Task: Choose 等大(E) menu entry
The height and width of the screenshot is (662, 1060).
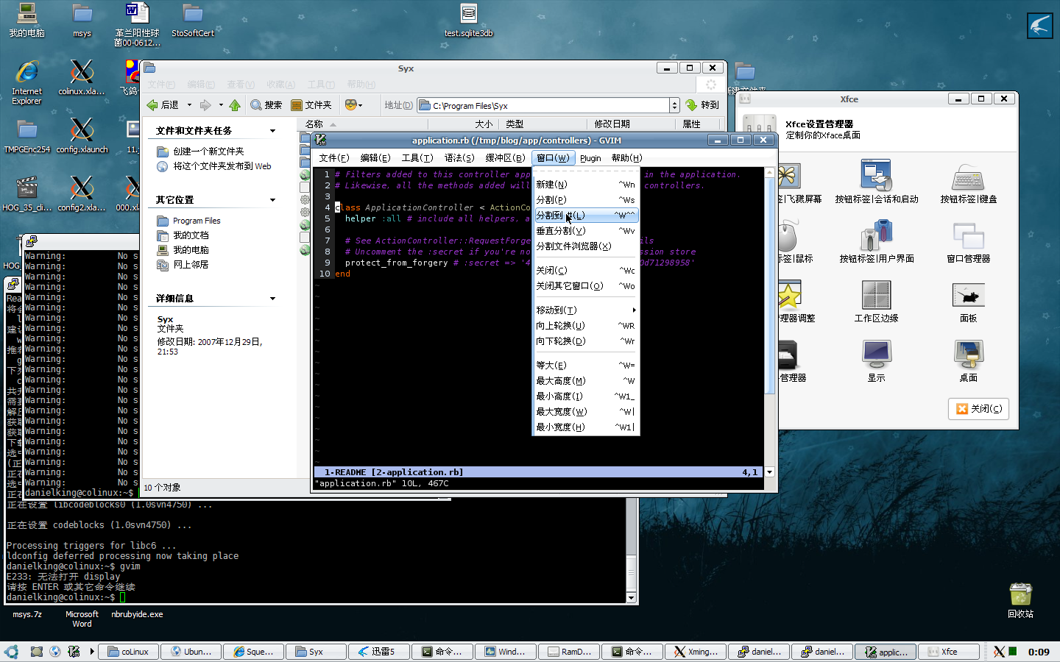Action: 585,366
